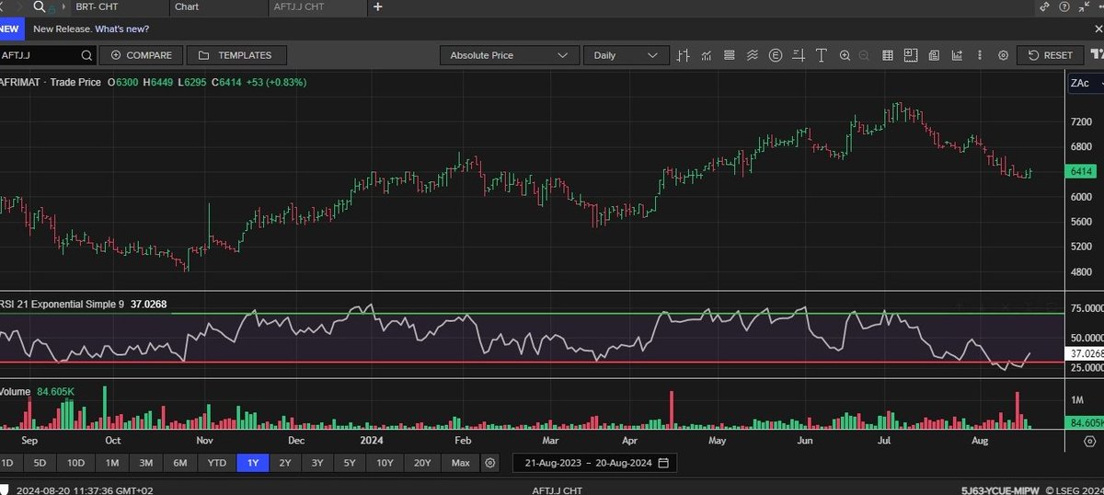Click the search magnifier inside the AFTJ.J field

[x=85, y=55]
